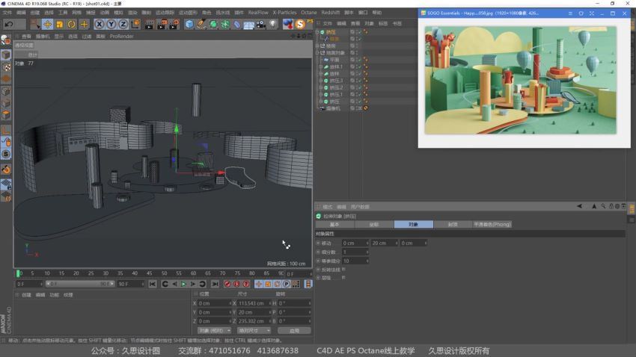Select the Scale tool

point(60,25)
